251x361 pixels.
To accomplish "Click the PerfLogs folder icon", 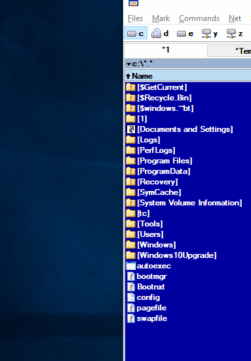I will pyautogui.click(x=131, y=150).
